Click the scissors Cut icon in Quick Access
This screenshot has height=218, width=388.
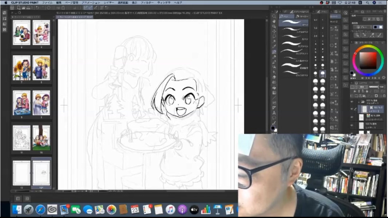point(331,53)
